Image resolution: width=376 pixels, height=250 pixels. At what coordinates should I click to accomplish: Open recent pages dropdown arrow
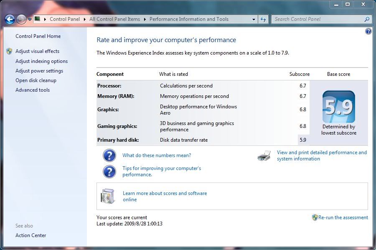30,20
